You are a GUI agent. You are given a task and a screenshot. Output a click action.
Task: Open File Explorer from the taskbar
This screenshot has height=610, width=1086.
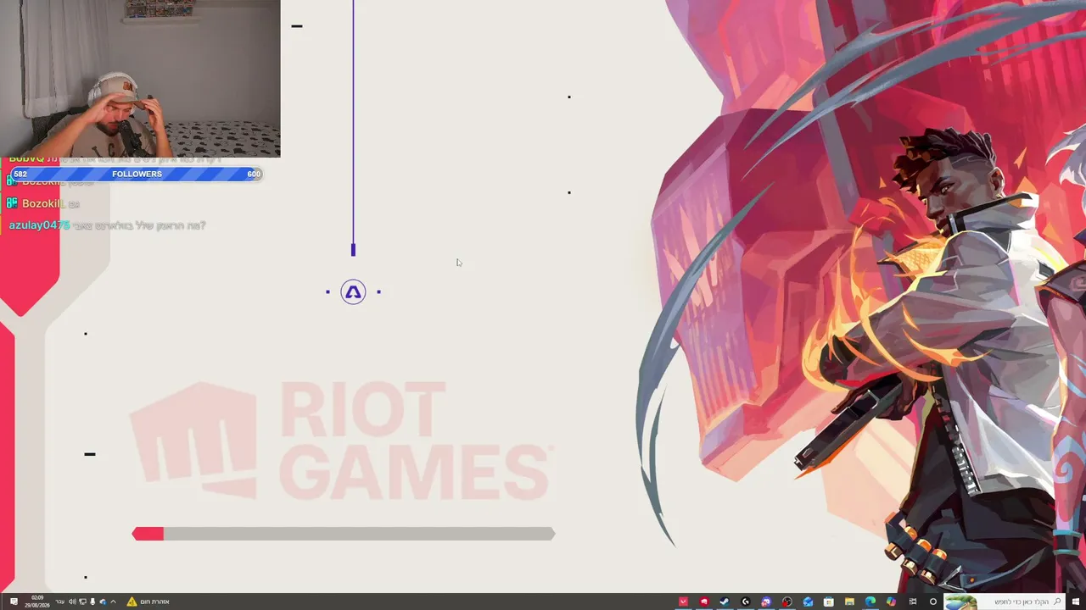[849, 602]
